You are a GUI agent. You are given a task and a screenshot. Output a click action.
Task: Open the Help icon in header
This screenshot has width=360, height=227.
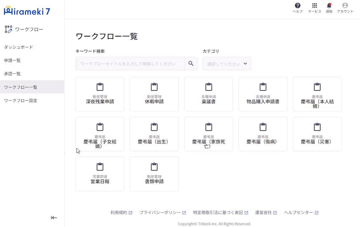(x=297, y=6)
